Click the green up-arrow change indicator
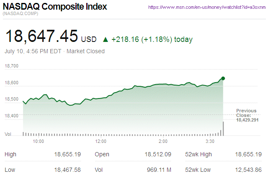This screenshot has height=176, width=268. [x=106, y=40]
